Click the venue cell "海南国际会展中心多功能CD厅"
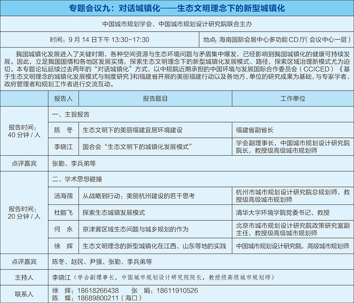The image size is (354, 303). (277, 39)
